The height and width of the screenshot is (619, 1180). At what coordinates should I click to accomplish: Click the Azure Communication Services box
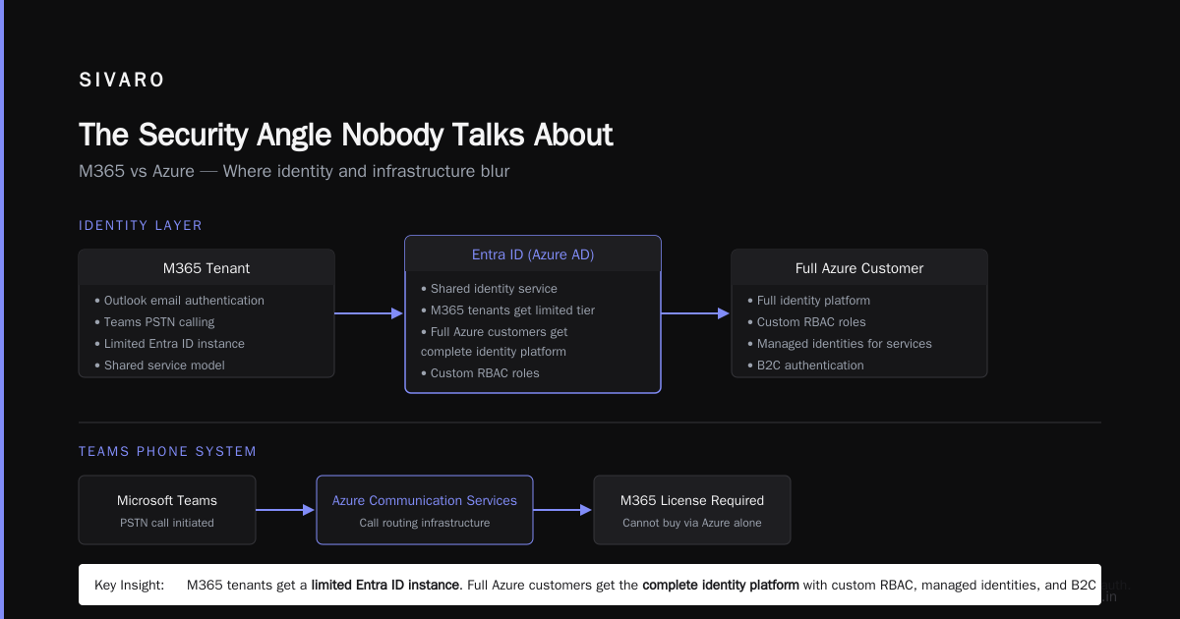coord(425,510)
